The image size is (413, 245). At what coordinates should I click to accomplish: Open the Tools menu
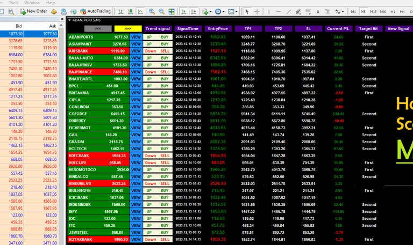coord(13,3)
